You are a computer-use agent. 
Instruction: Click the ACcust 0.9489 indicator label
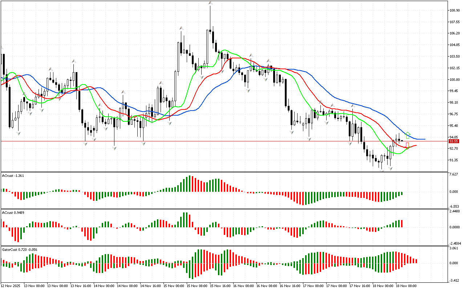click(13, 212)
